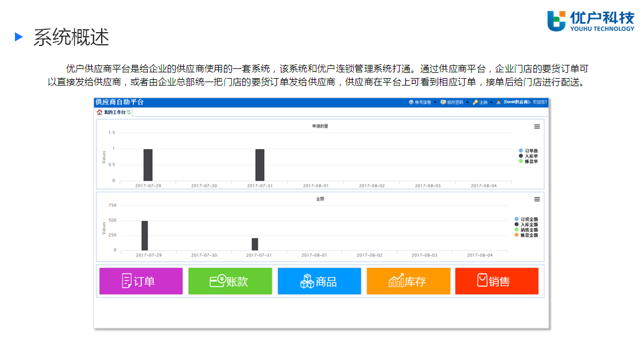The image size is (642, 360).
Task: Click the user avatar icon in header
Action: tap(498, 102)
